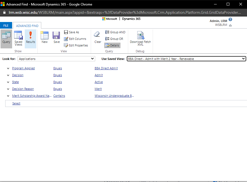The width and height of the screenshot is (247, 182).
Task: Switch to ADVANCED FIND tab
Action: click(27, 26)
